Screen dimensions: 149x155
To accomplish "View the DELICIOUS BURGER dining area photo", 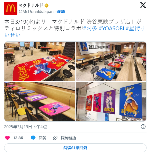I will coord(111,62).
